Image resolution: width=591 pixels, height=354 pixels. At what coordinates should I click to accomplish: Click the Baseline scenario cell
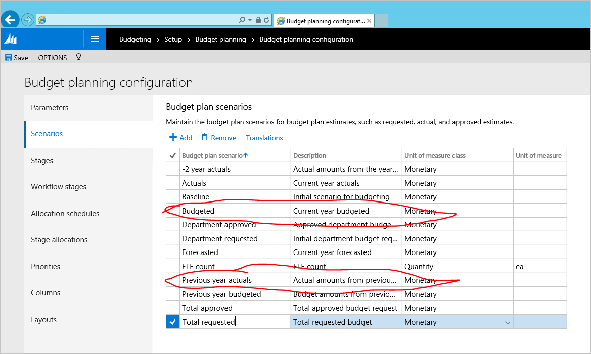tap(235, 197)
